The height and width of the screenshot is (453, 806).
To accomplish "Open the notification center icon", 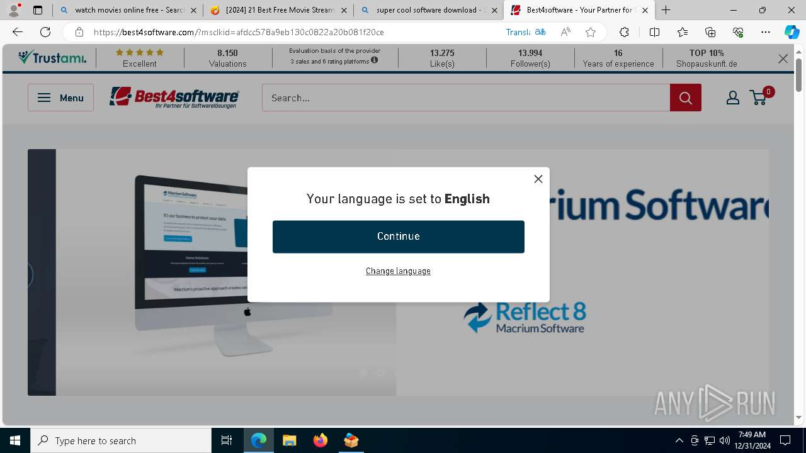I will pos(785,440).
